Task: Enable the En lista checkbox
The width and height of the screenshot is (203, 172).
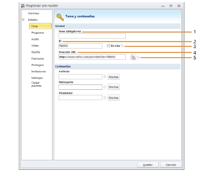Action: point(108,46)
